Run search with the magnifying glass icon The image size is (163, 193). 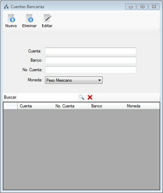point(81,98)
